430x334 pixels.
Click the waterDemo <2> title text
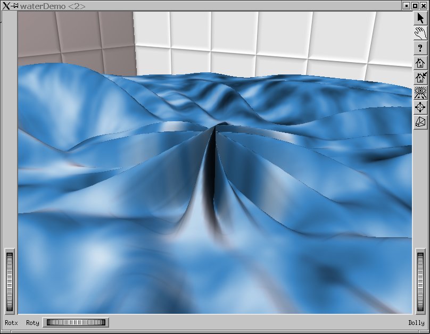pos(52,6)
